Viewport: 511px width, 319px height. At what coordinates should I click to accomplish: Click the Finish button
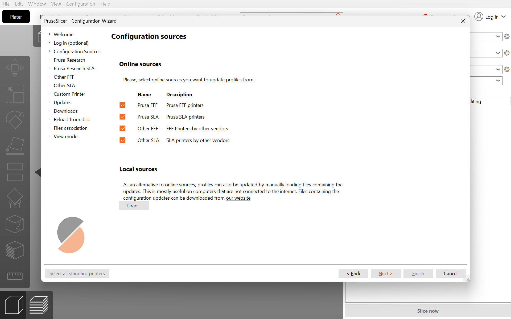coord(418,273)
